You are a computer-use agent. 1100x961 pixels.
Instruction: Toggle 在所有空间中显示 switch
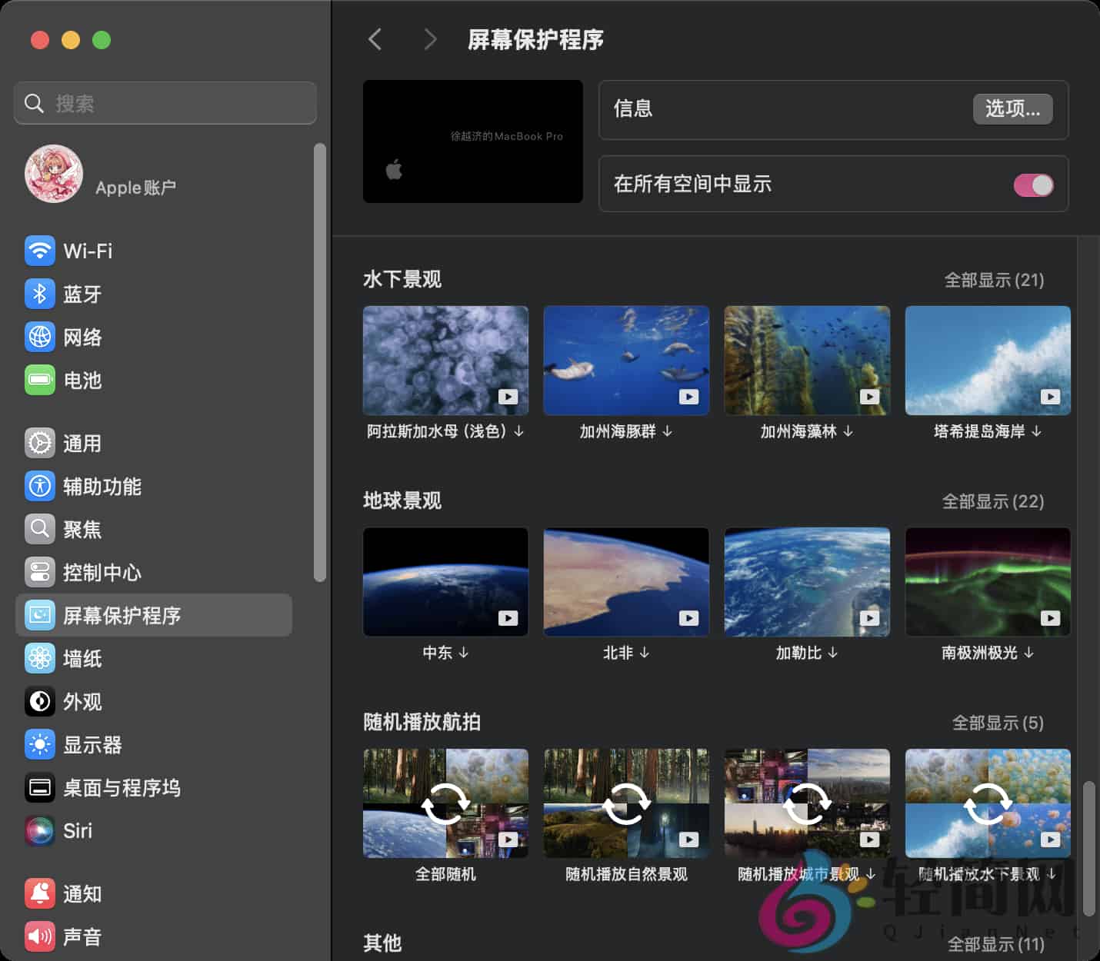pos(1033,185)
